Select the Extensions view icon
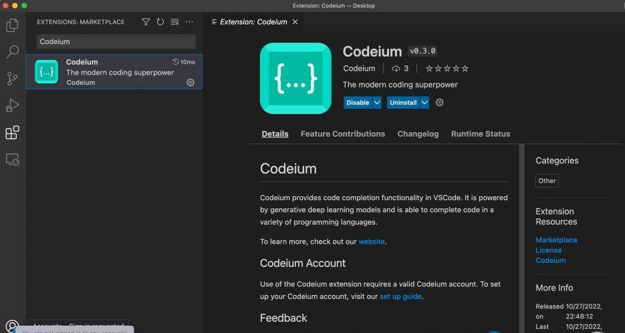 [x=12, y=133]
